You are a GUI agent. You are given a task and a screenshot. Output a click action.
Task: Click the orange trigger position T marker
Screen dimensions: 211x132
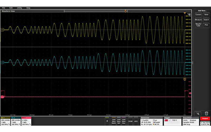185,79
